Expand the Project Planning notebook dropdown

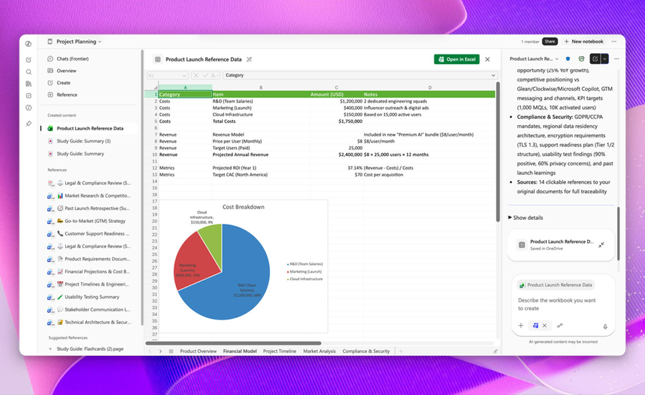tap(100, 42)
